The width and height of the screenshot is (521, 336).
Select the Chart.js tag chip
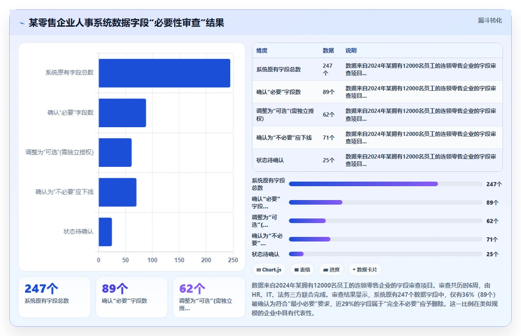[x=269, y=270]
